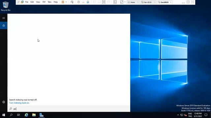Open the View menu
211x118 pixels.
(38, 2)
